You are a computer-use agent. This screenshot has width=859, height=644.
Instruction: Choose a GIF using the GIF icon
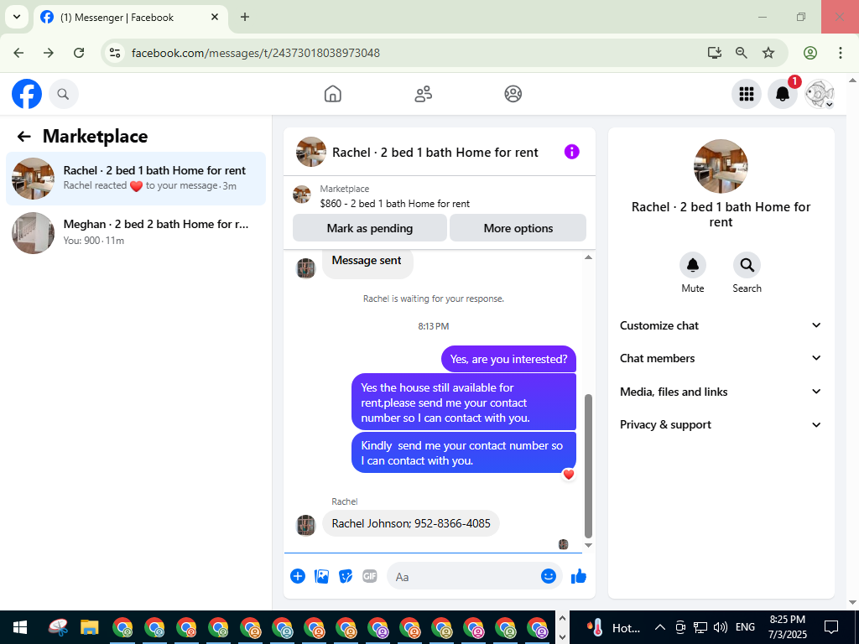pos(370,576)
